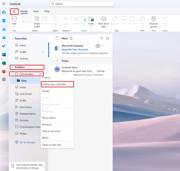Choose Move from the context menu

(57, 138)
